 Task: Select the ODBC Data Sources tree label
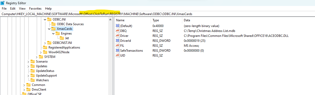click(70, 24)
